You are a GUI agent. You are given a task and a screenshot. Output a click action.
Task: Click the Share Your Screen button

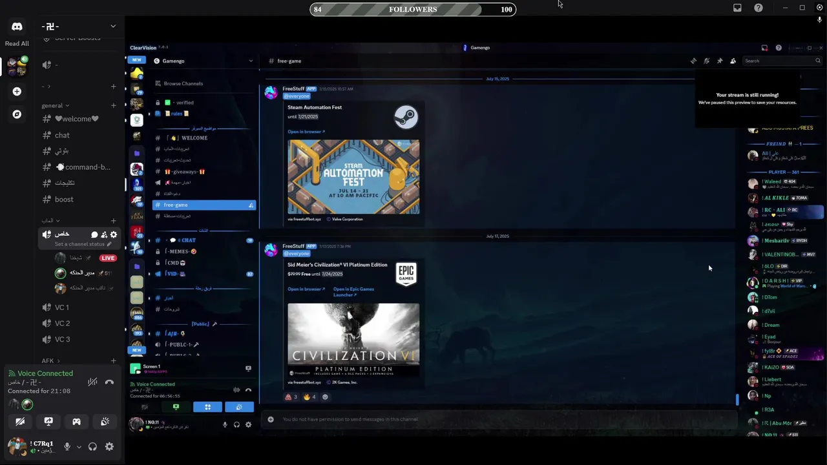coord(48,422)
